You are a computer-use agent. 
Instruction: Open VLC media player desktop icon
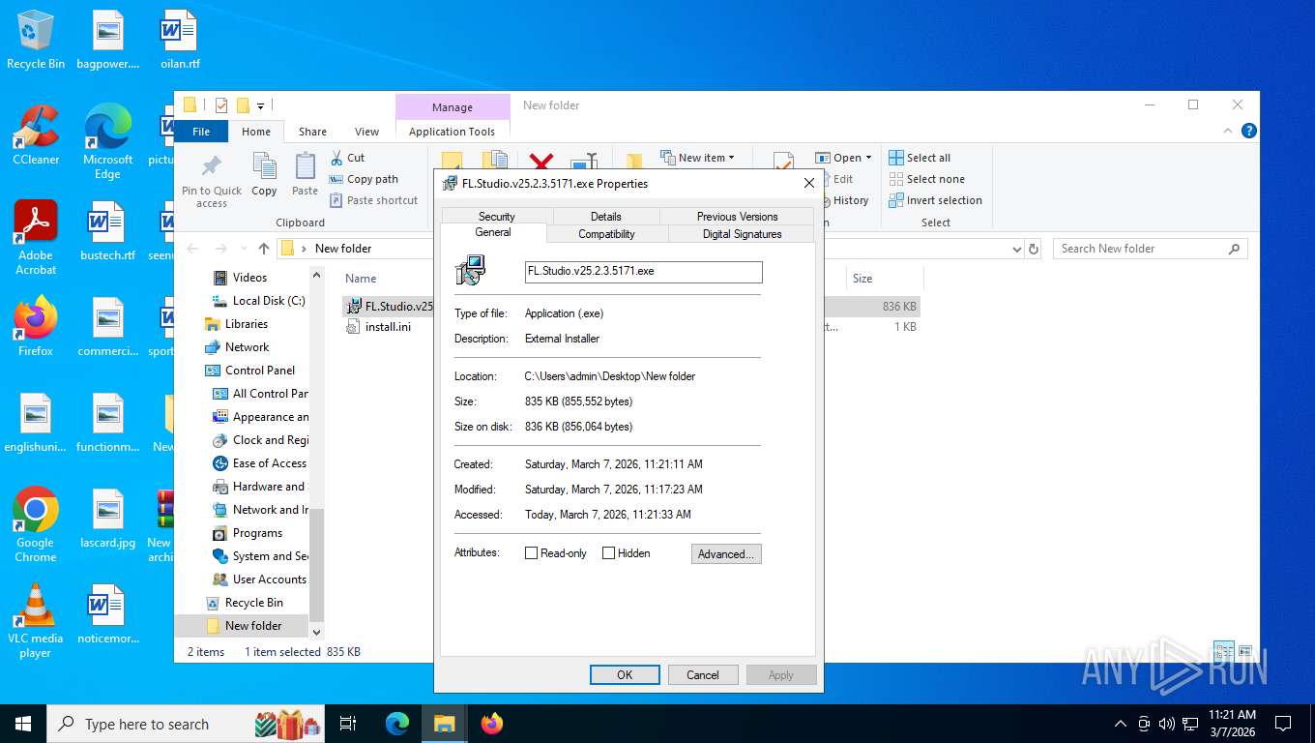point(36,620)
